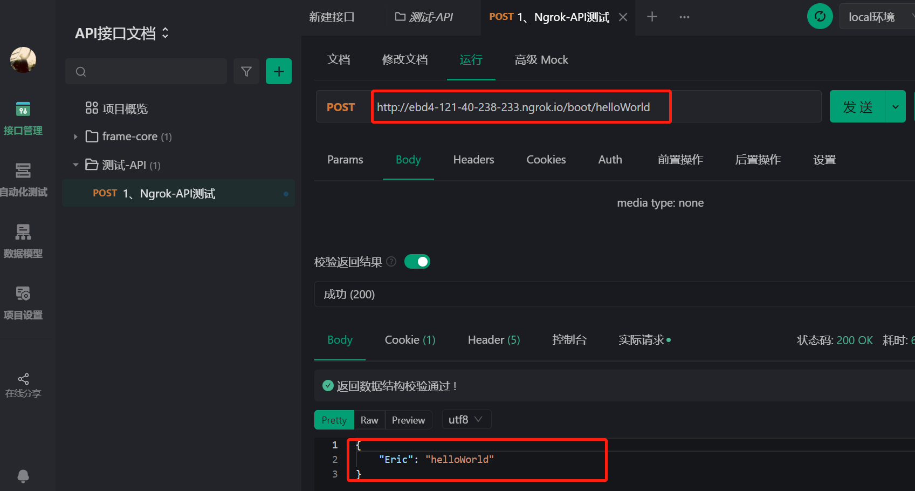This screenshot has height=491, width=915.
Task: Open the 实际请求 response tab
Action: tap(644, 340)
